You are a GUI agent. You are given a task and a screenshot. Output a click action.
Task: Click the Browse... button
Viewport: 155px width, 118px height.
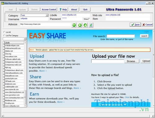(x=132, y=61)
